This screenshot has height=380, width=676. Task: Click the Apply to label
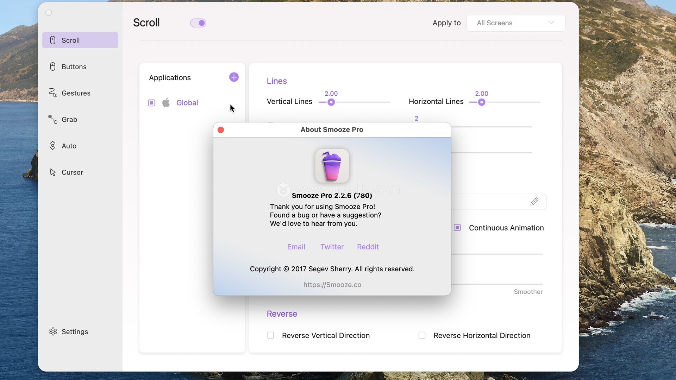(x=446, y=23)
